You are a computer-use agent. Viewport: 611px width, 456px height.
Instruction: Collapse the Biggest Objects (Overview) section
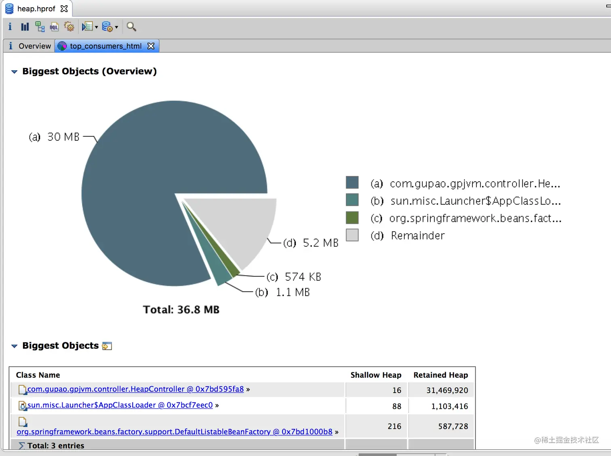click(x=15, y=72)
